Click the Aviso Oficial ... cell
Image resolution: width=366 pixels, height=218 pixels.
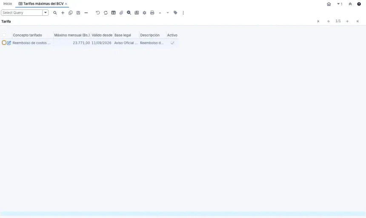pyautogui.click(x=126, y=43)
